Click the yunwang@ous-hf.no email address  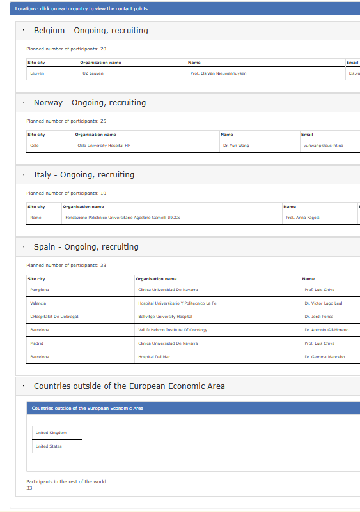tap(324, 146)
